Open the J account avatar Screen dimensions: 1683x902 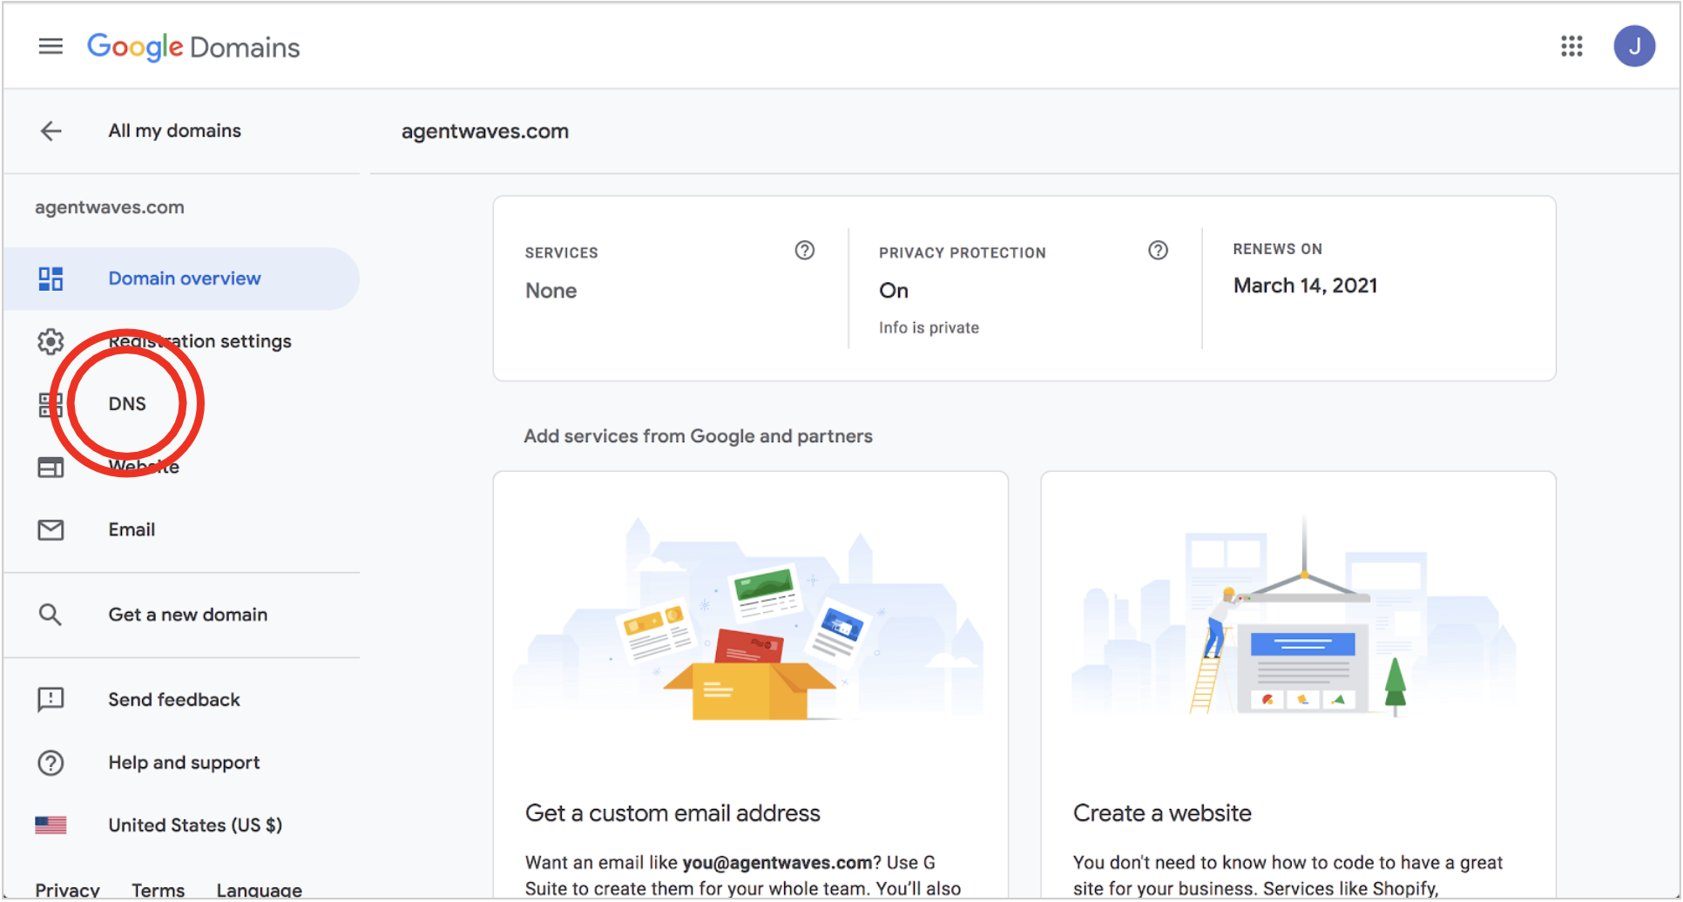(1634, 46)
